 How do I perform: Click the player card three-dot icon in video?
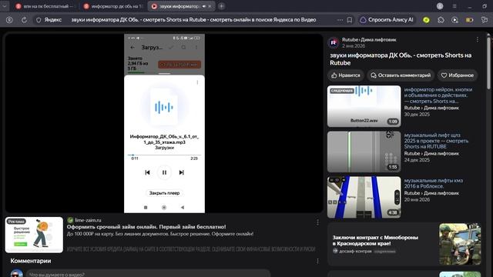[197, 82]
